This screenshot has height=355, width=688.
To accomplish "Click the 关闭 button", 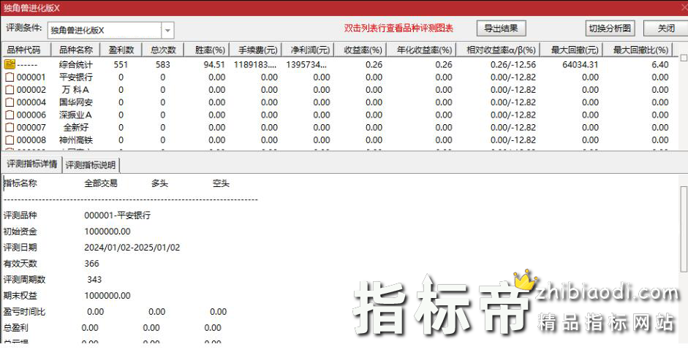I will point(665,28).
